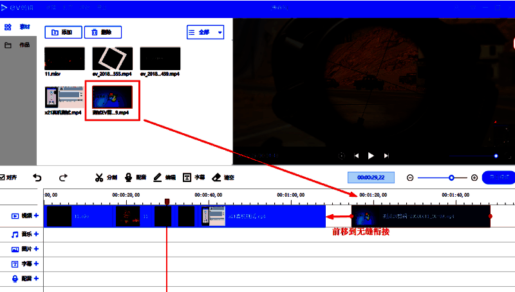Open the 全部 filter dropdown

[x=205, y=32]
